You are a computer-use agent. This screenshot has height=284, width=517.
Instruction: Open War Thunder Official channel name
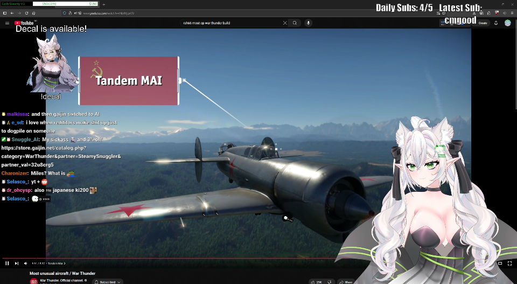(61, 280)
